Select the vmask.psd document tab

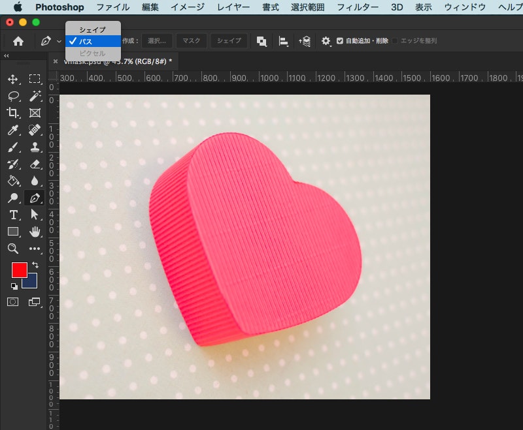[x=118, y=61]
